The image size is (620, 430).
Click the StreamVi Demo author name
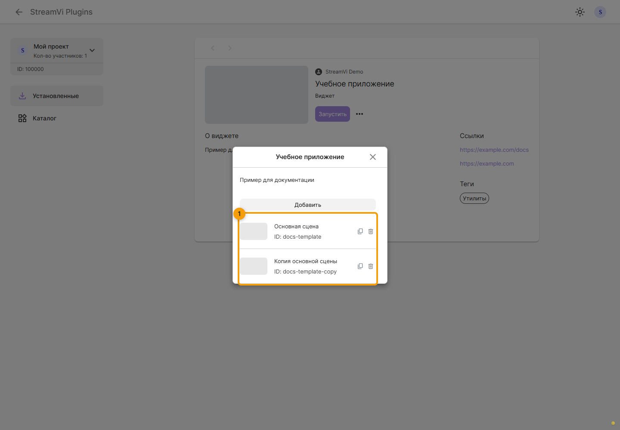click(x=344, y=72)
